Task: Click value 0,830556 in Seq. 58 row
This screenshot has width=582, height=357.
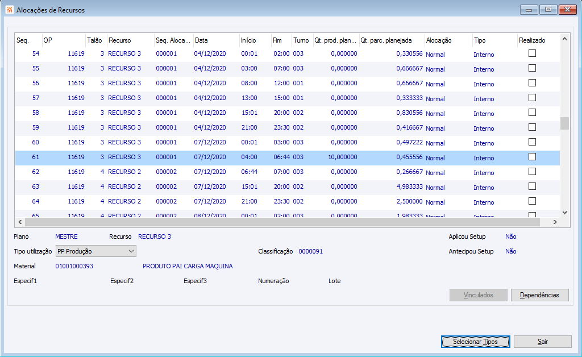Action: point(409,113)
